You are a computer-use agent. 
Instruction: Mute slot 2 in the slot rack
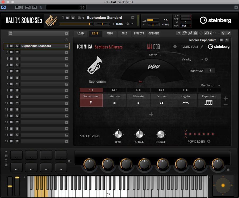click(x=11, y=52)
